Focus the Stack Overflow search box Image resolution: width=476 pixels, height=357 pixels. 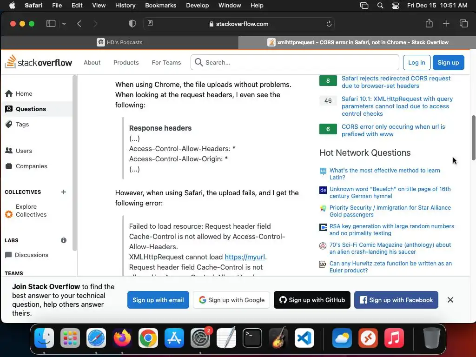tap(295, 63)
